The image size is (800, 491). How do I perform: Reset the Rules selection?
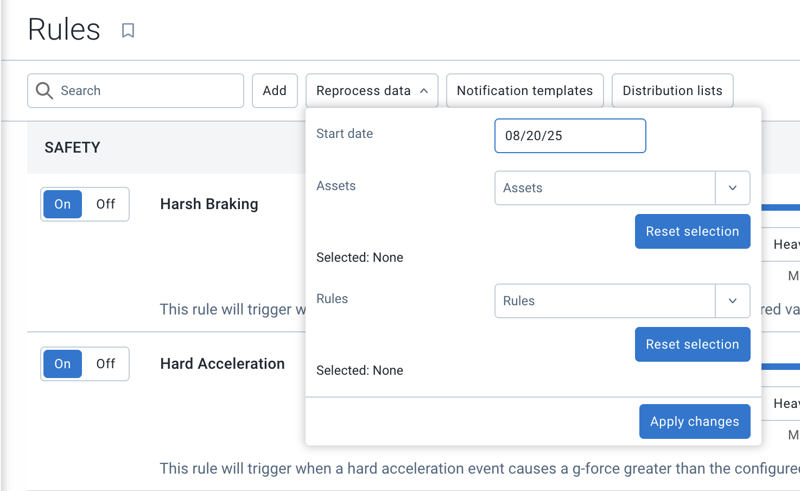tap(693, 344)
